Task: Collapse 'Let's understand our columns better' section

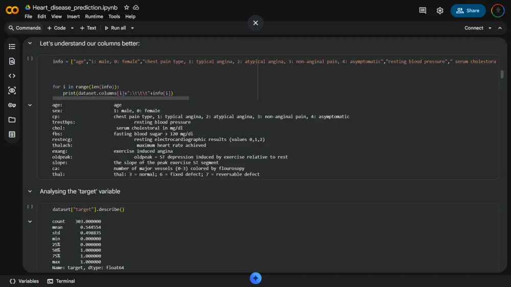Action: 30,43
